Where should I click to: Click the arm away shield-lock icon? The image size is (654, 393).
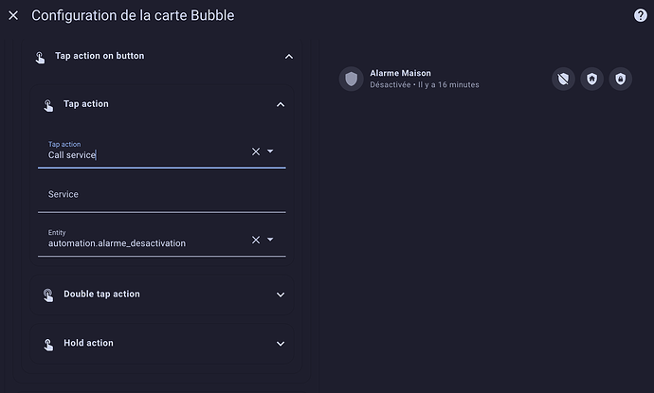[620, 79]
